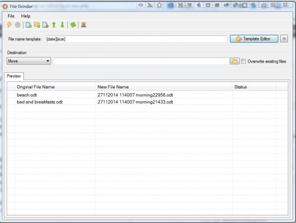The width and height of the screenshot is (296, 223).
Task: Move file down with green down arrow
Action: (x=62, y=25)
